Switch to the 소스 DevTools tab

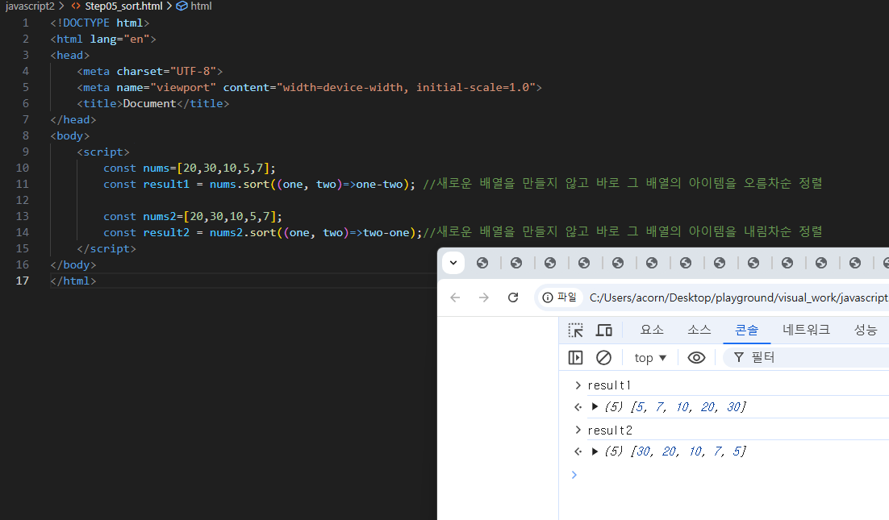(699, 330)
